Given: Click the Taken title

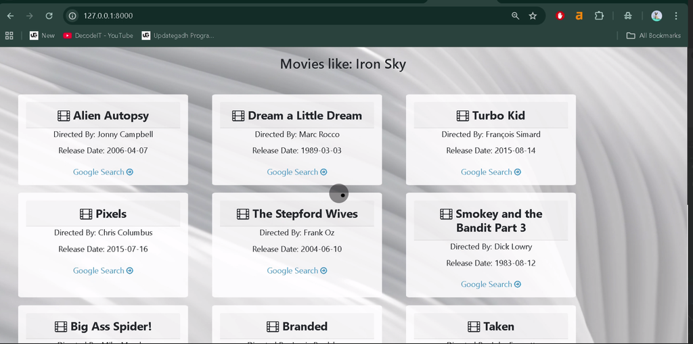Looking at the screenshot, I should click(499, 327).
